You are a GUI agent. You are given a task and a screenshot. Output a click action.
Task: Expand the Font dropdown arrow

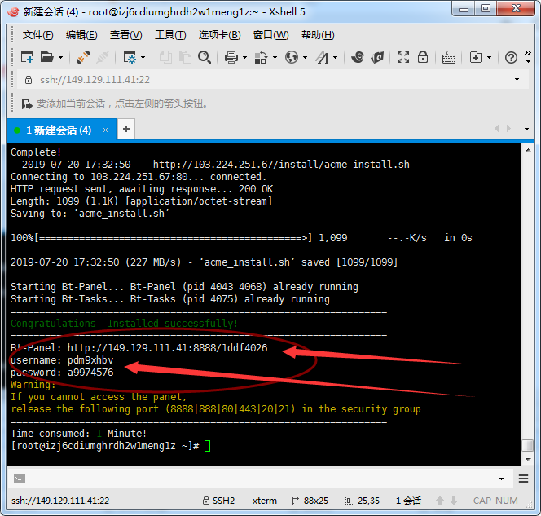pos(336,57)
